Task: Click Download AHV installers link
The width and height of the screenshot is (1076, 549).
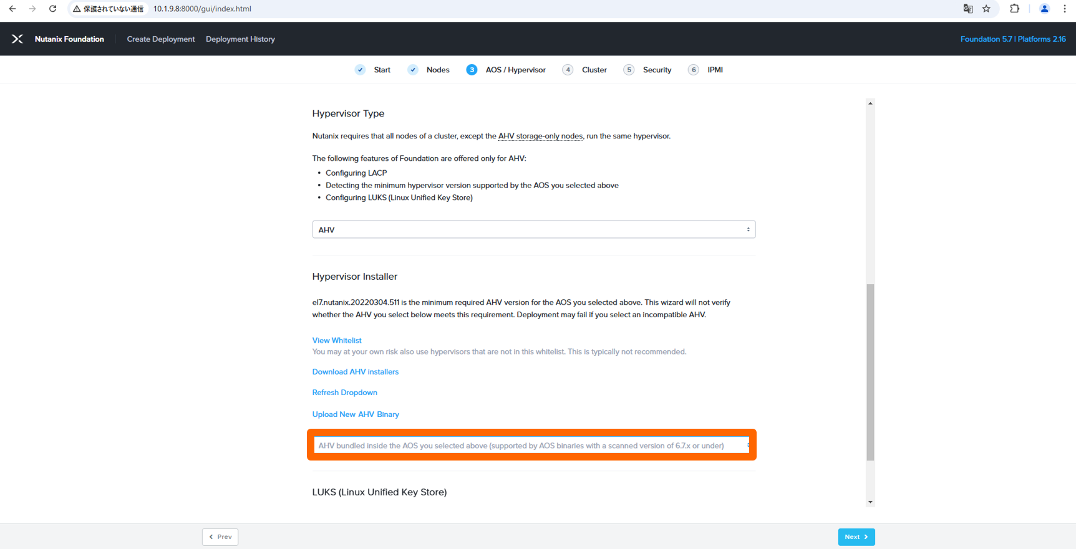Action: pos(355,371)
